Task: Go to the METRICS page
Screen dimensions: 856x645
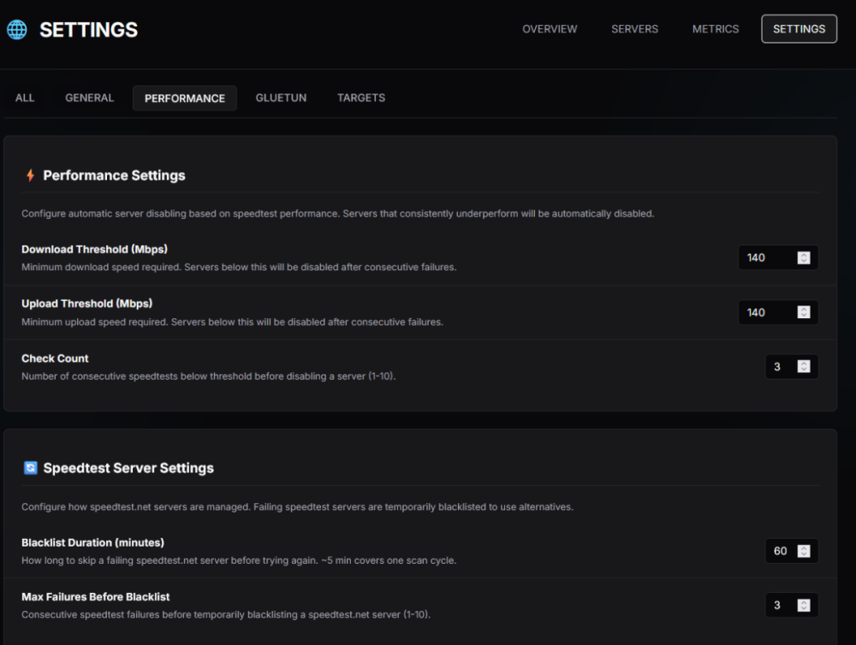Action: (x=716, y=28)
